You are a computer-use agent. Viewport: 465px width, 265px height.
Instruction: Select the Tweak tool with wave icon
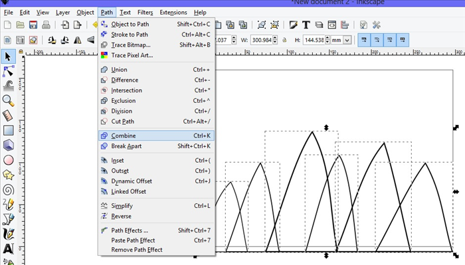[x=8, y=86]
